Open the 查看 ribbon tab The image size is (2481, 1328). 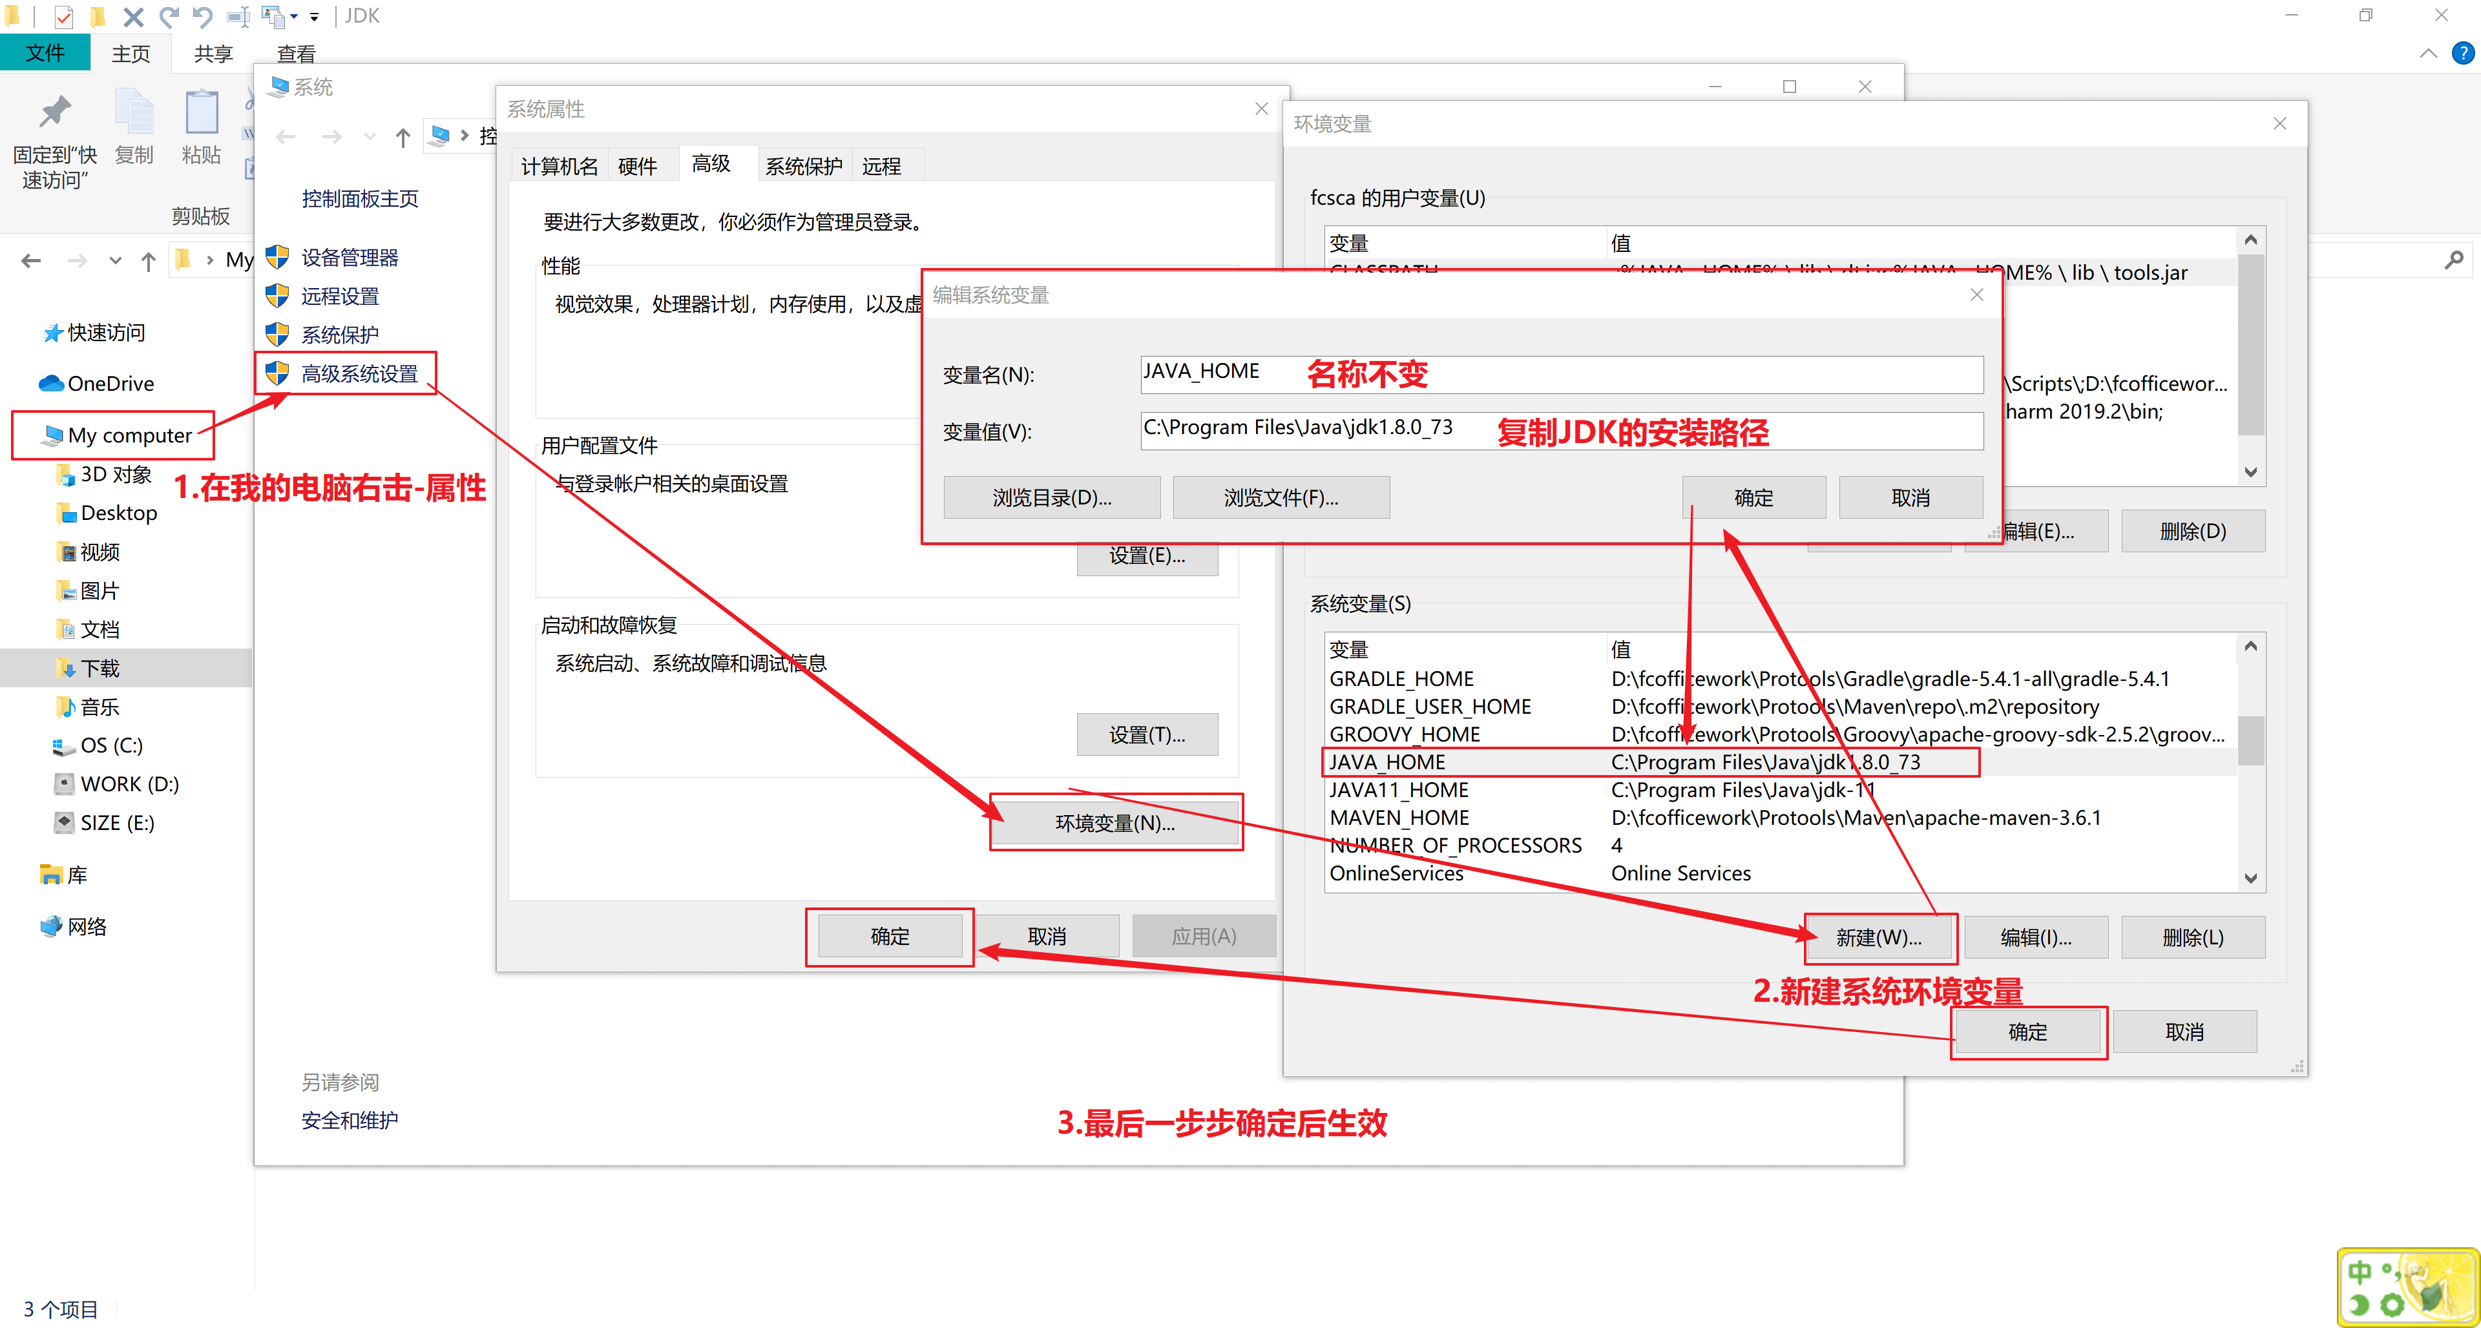pyautogui.click(x=296, y=54)
